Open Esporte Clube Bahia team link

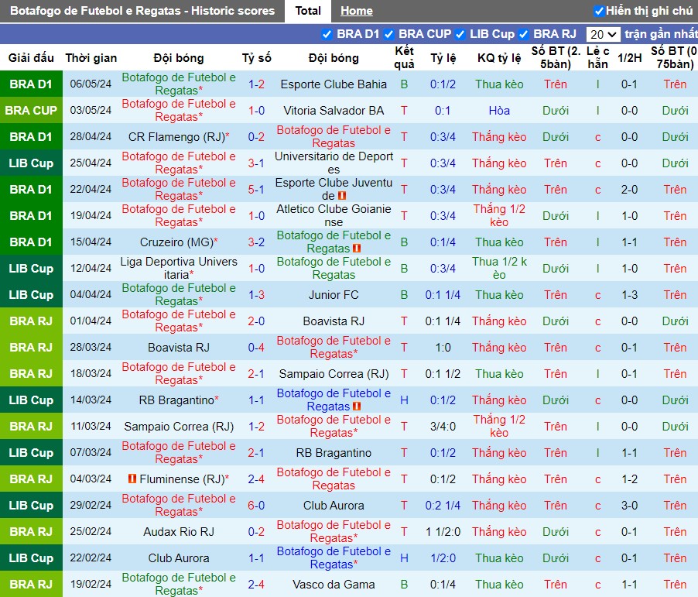tap(334, 84)
